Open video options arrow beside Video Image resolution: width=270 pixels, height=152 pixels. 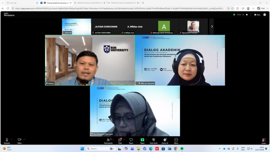pyautogui.click(x=25, y=139)
